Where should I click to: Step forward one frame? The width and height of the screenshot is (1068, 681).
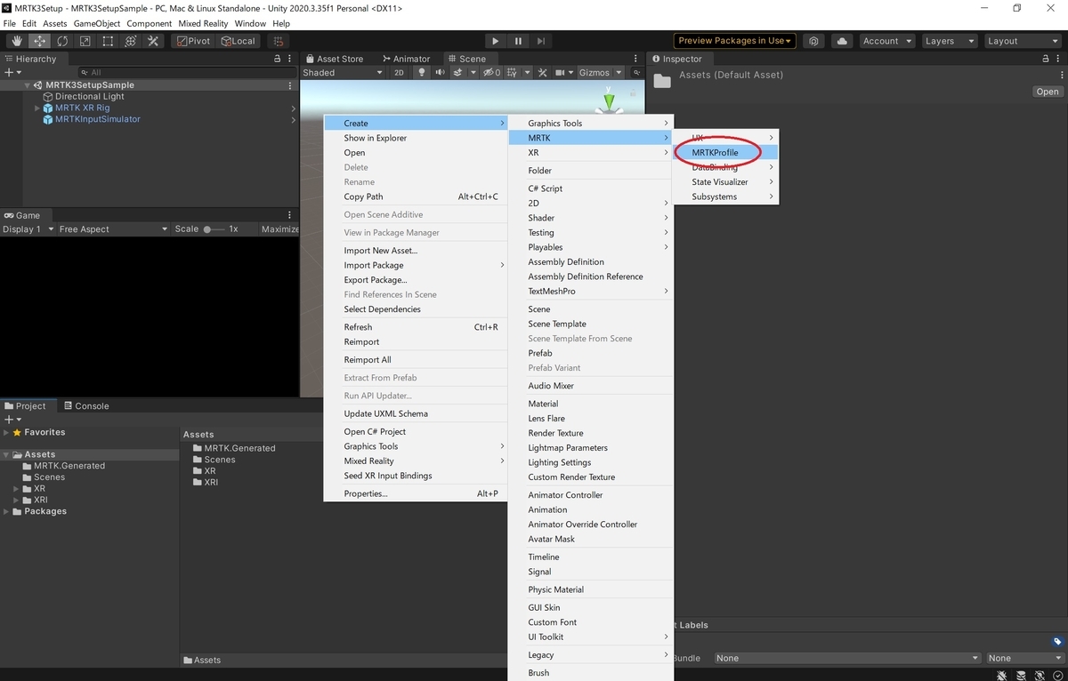pyautogui.click(x=540, y=41)
